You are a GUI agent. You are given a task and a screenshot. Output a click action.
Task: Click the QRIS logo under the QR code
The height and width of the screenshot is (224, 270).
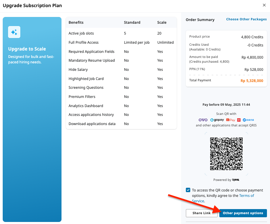pos(236,180)
